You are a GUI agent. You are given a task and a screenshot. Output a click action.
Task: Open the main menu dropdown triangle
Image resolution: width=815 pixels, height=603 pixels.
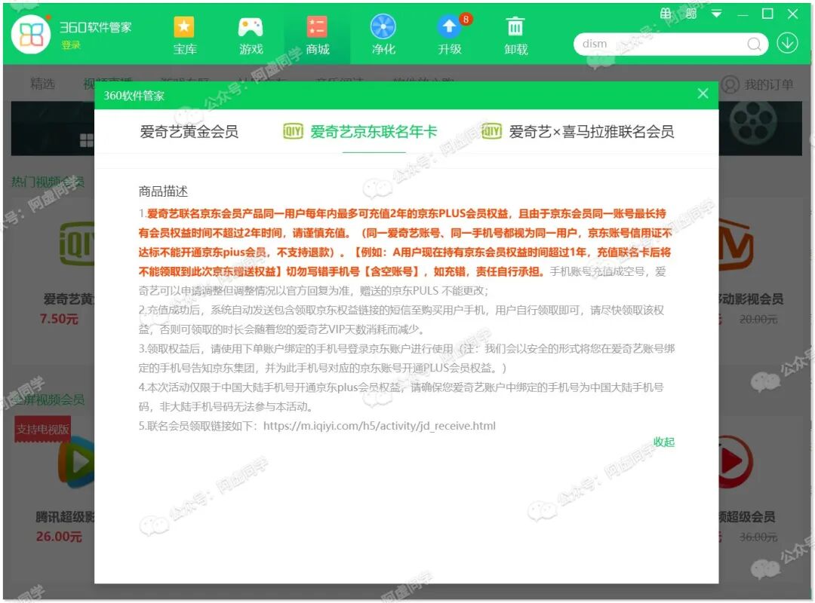coord(716,14)
